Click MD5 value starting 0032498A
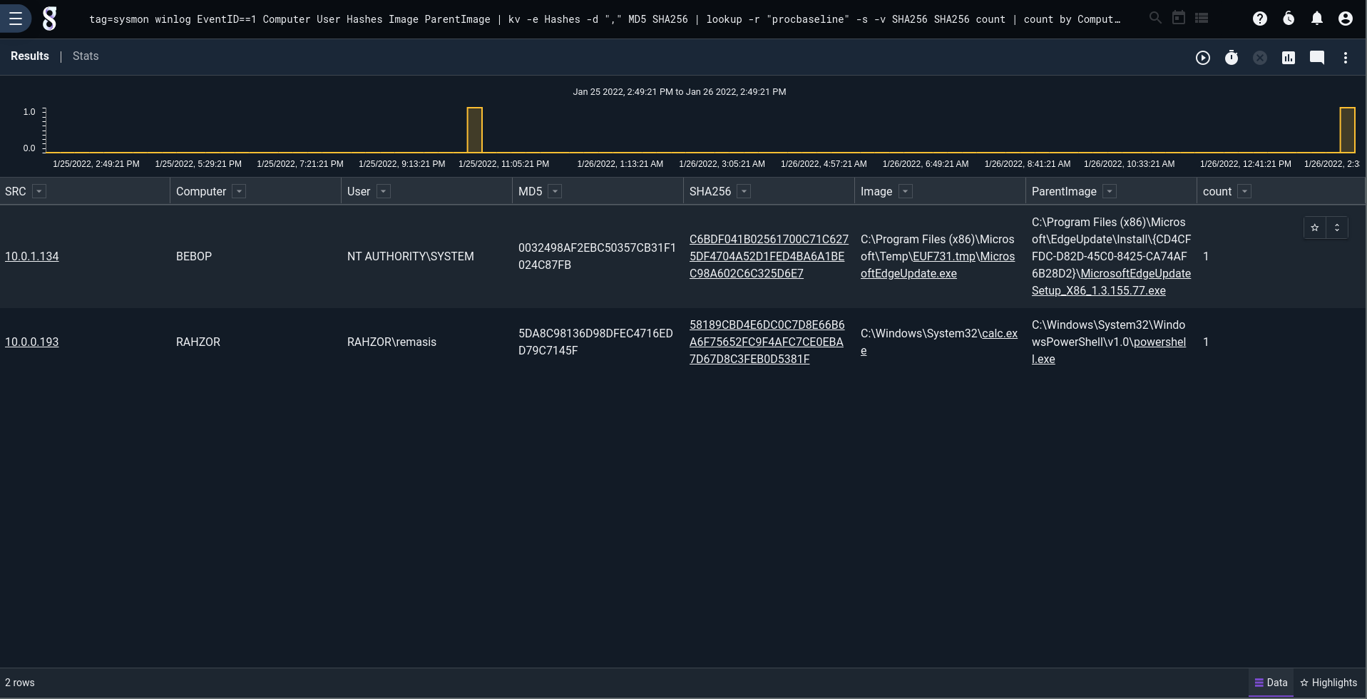Screen dimensions: 1367x699 (597, 256)
